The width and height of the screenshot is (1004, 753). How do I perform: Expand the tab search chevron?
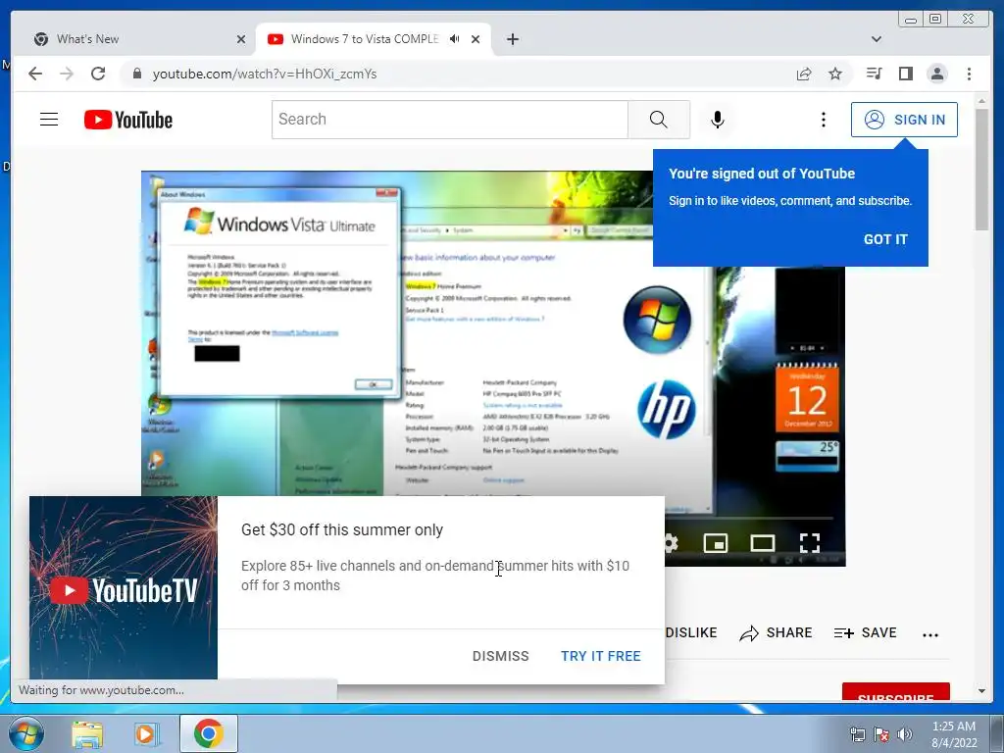point(877,39)
